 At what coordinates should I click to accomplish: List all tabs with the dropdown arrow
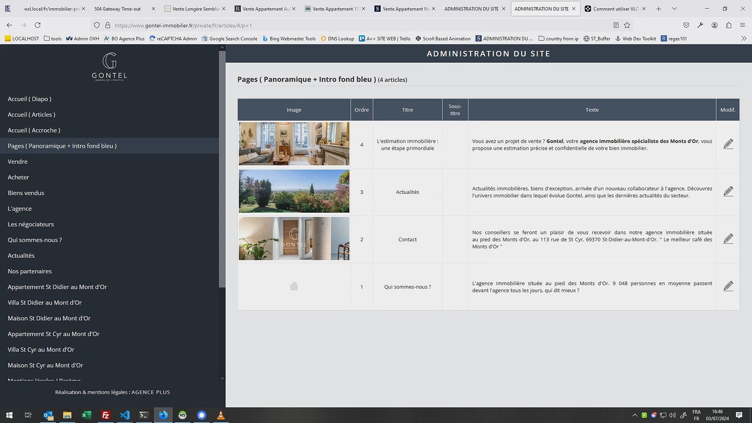point(674,9)
